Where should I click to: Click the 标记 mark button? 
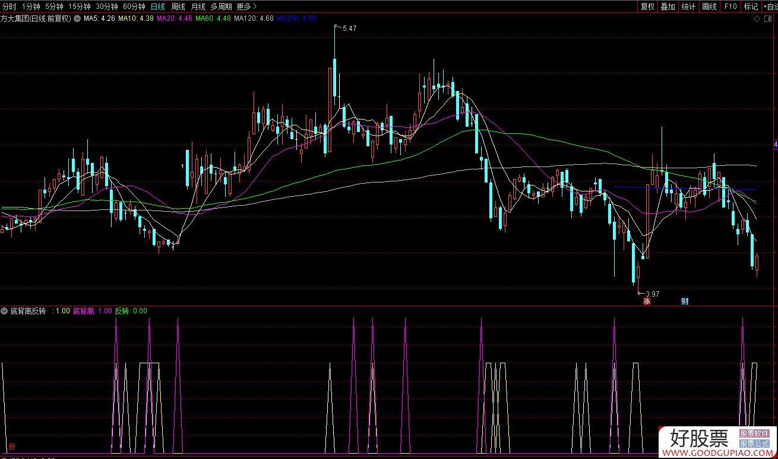(751, 7)
